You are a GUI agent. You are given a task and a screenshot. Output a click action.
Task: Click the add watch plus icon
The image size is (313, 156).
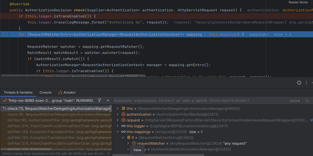307,101
